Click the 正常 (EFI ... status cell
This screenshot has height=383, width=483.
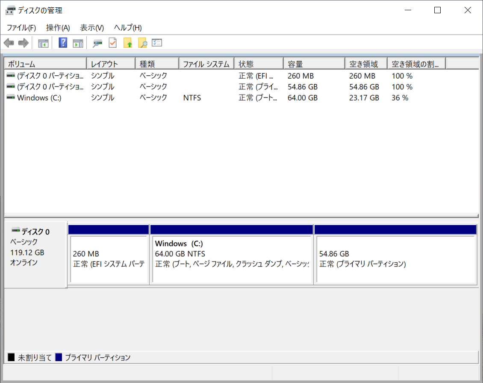pyautogui.click(x=256, y=76)
